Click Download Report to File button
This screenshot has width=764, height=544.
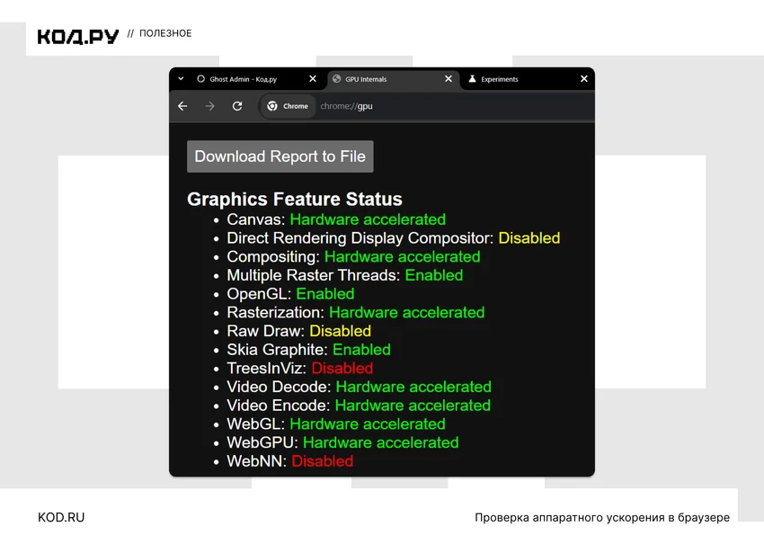[x=280, y=156]
